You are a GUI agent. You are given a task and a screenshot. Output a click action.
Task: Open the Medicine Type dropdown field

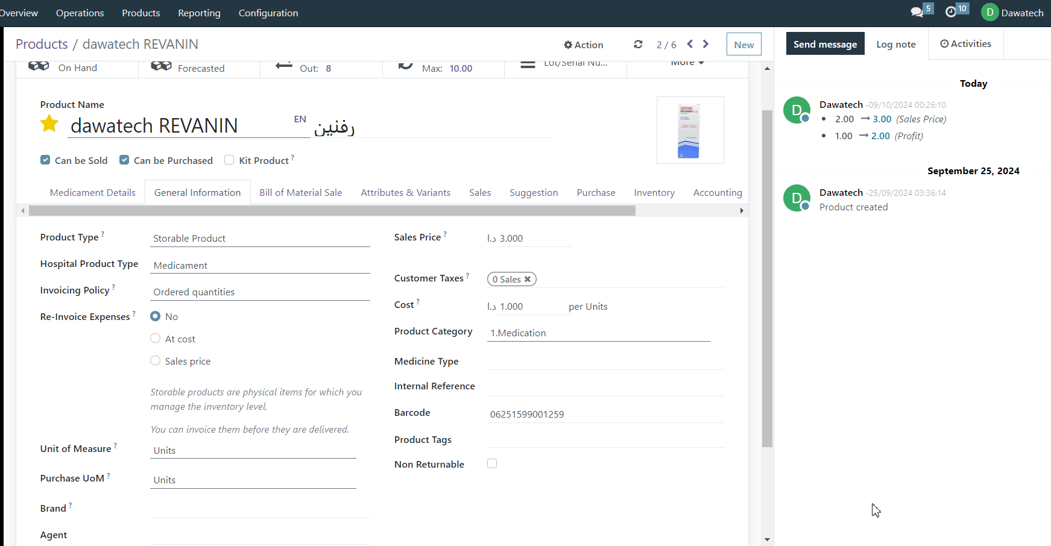click(605, 361)
